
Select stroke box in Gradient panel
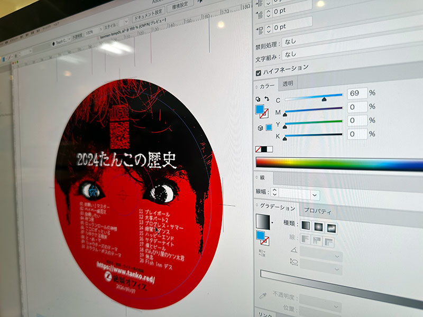tap(265, 240)
